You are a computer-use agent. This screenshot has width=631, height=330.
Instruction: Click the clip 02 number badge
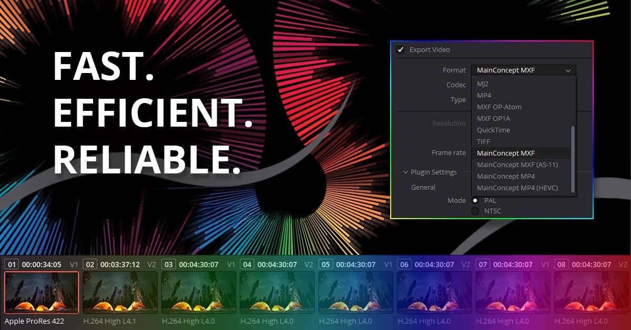(x=89, y=264)
